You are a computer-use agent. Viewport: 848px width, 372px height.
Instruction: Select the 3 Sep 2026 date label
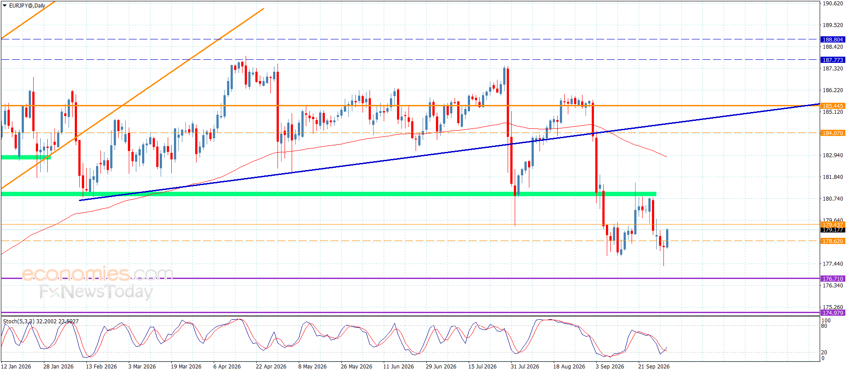[610, 366]
